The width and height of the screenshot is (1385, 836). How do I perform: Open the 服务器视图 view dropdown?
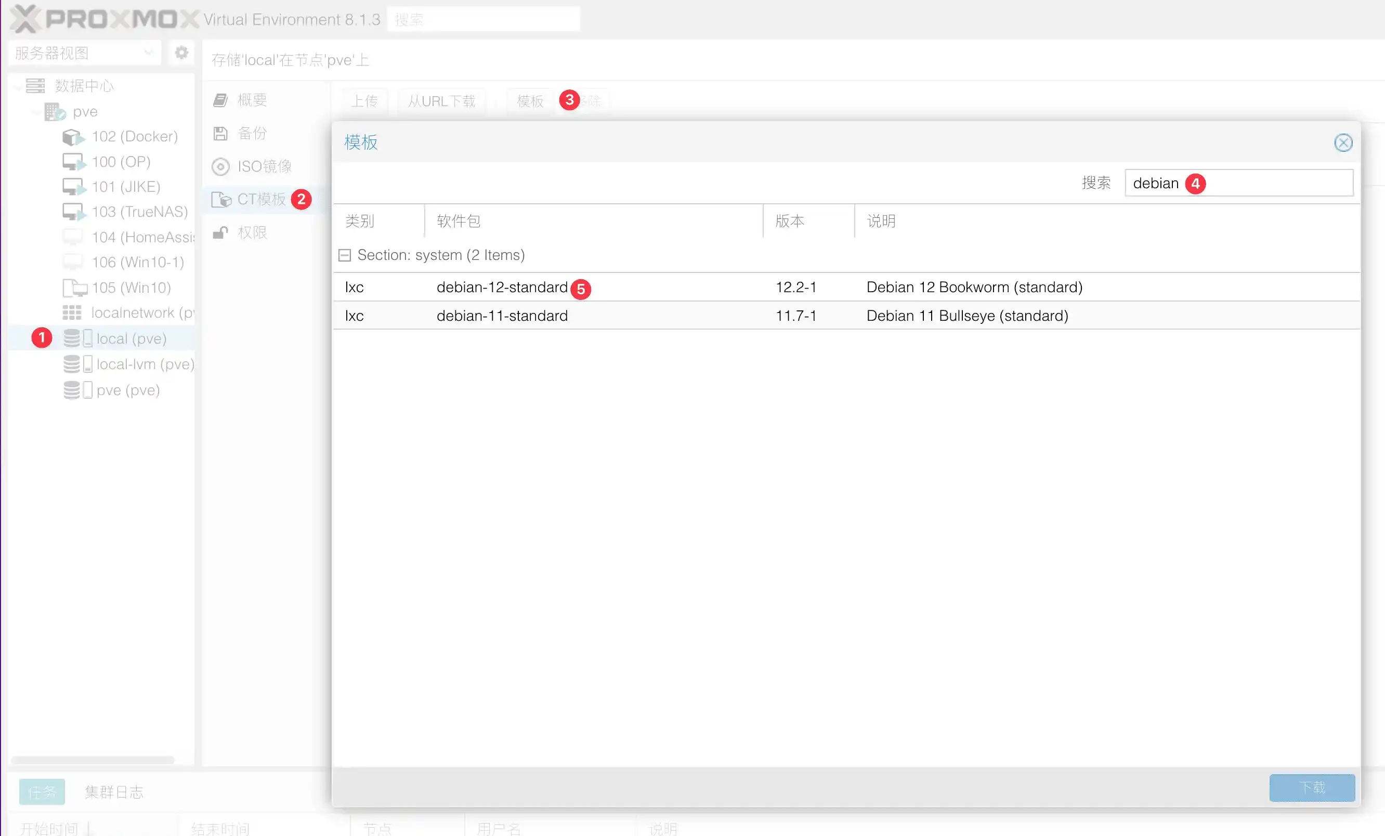pyautogui.click(x=84, y=53)
